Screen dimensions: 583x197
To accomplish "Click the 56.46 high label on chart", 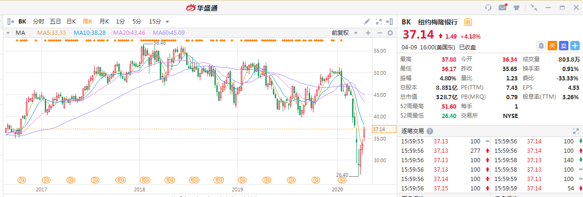I will (x=160, y=43).
